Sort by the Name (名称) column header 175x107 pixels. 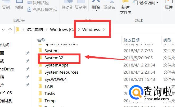[41, 40]
